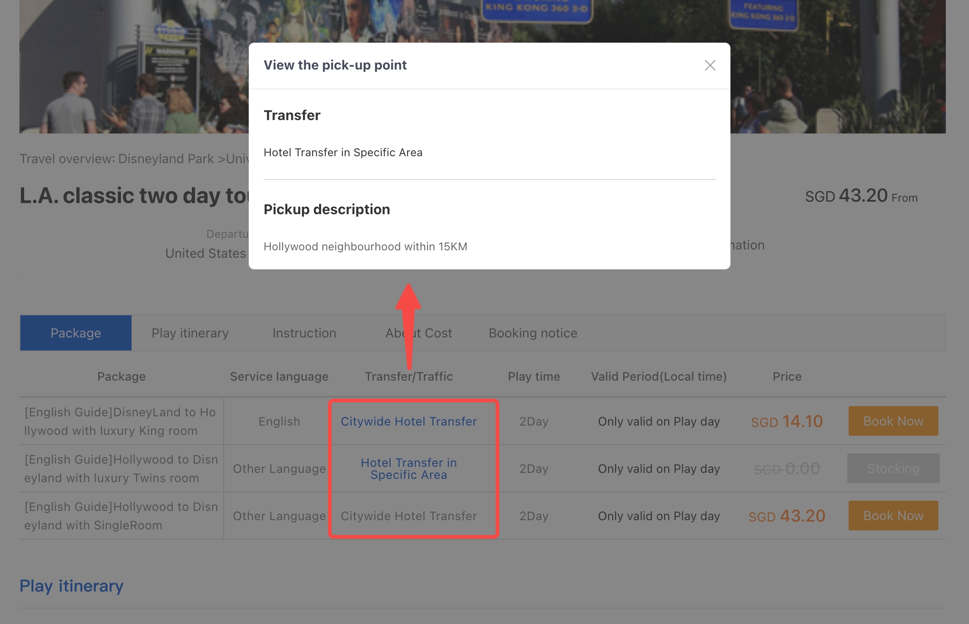
Task: Go to the Booking notice tab
Action: pos(533,333)
